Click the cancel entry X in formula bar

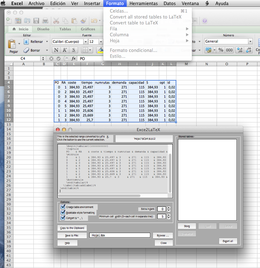51,59
